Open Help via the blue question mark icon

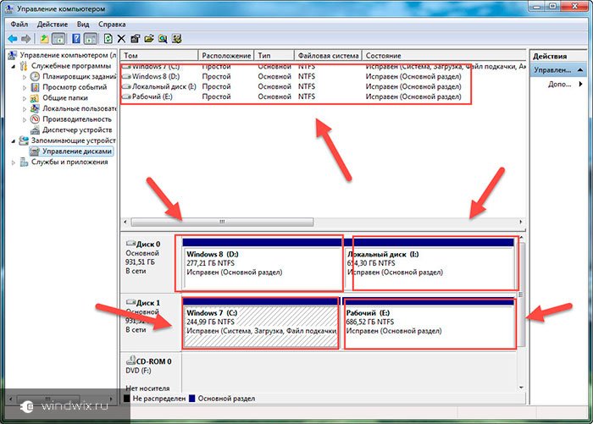[76, 39]
